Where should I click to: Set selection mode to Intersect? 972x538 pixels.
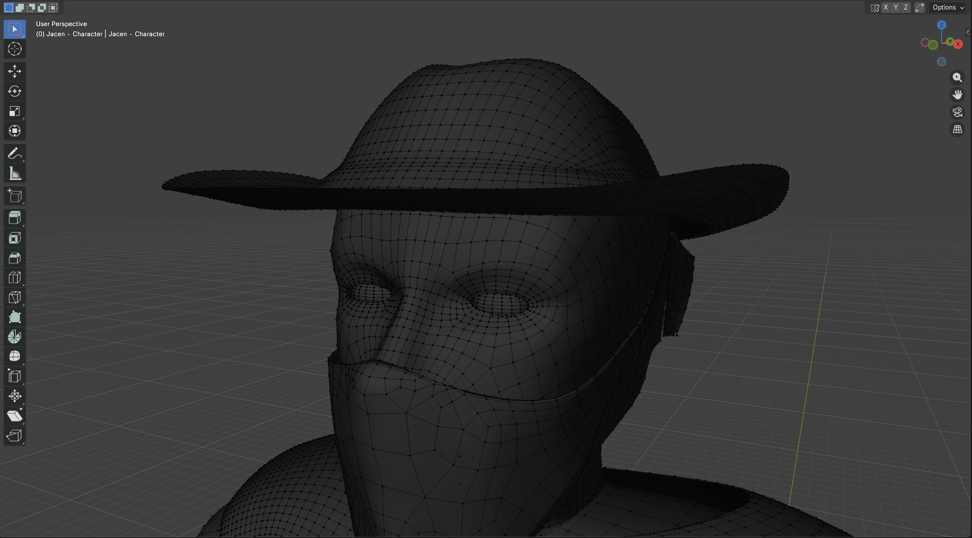tap(53, 7)
